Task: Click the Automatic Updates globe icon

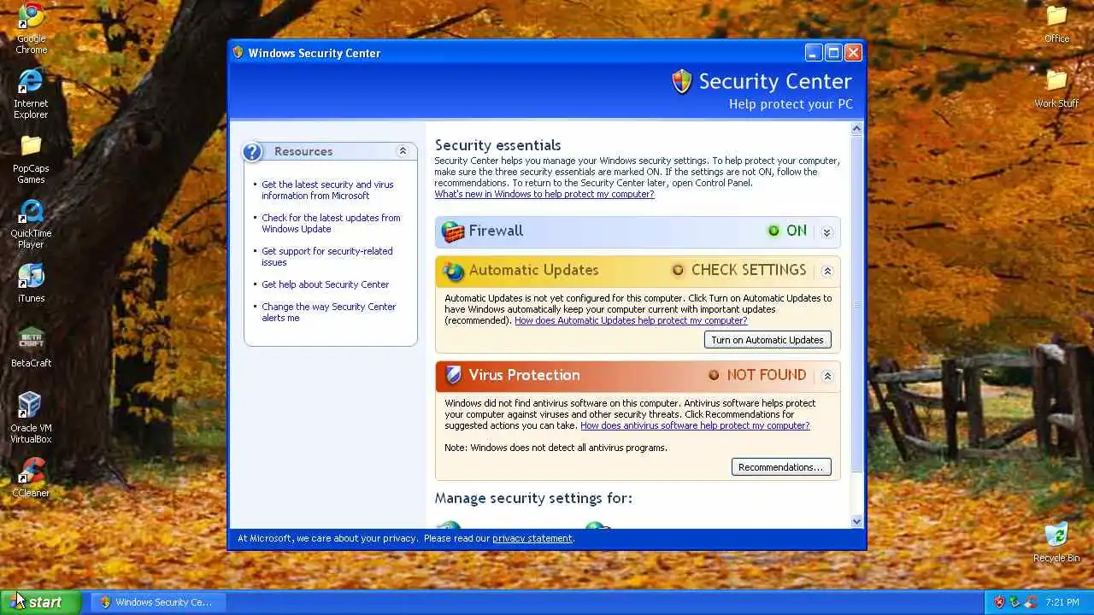Action: pos(453,271)
